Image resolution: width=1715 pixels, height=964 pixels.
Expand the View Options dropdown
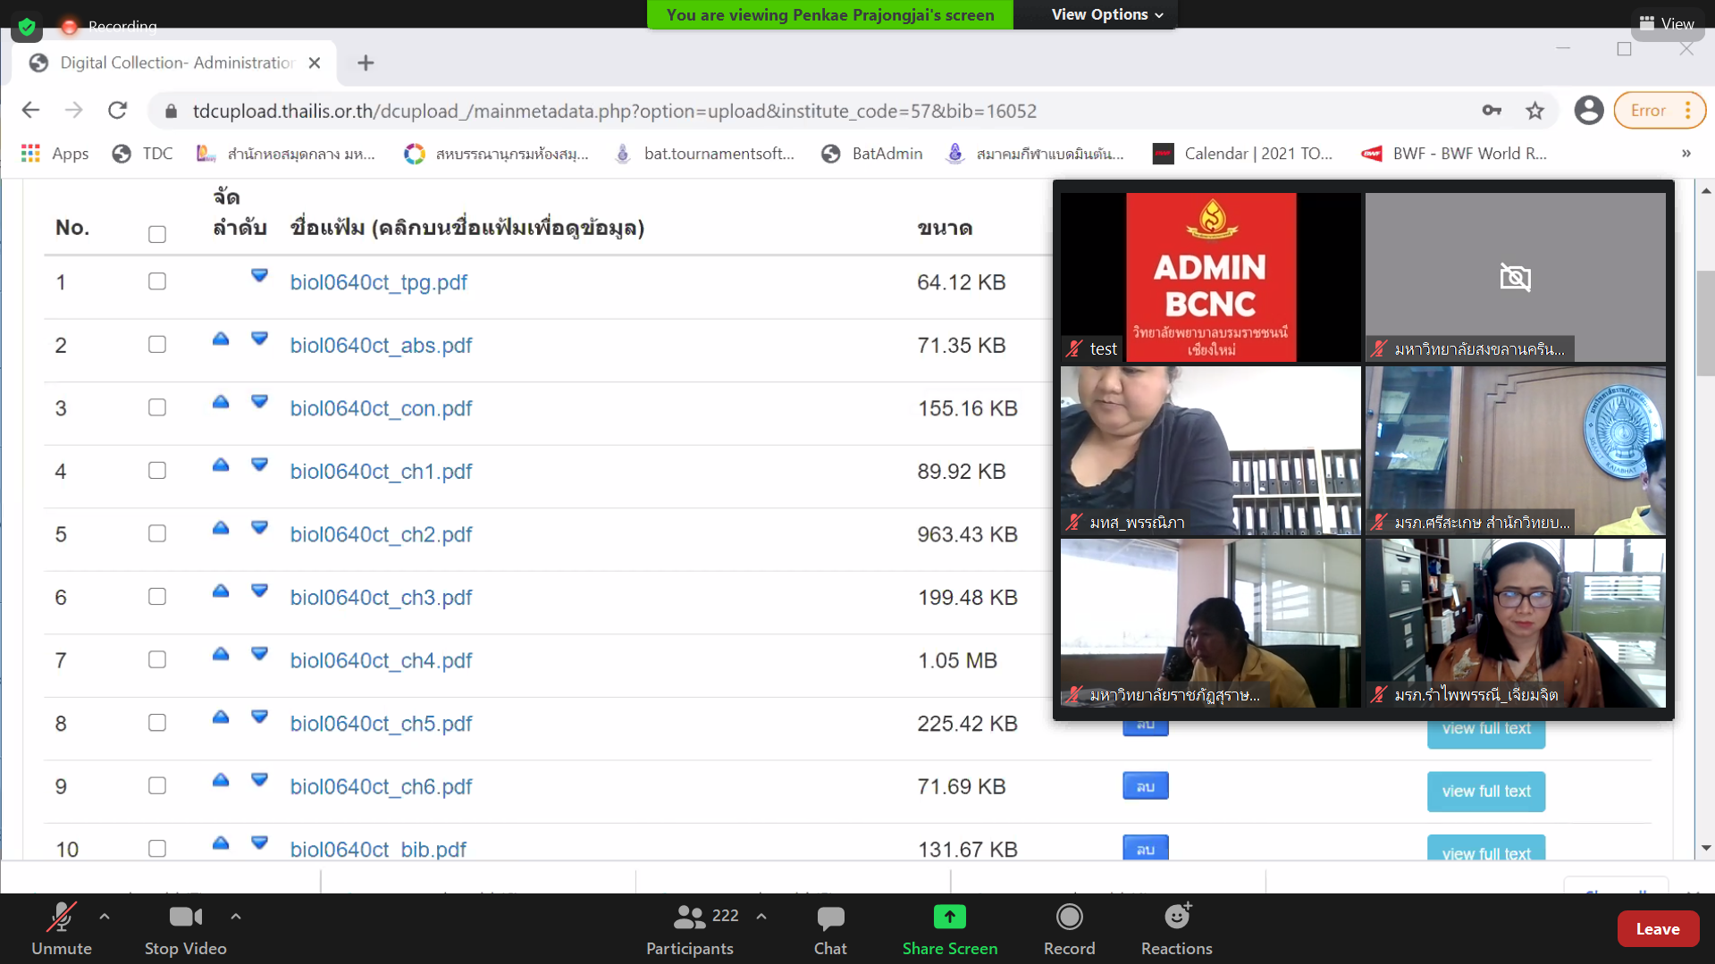pos(1106,15)
